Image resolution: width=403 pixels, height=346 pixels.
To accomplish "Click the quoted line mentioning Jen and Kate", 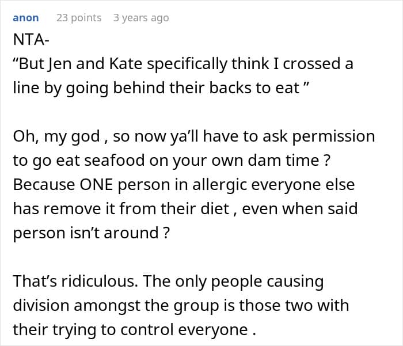I will tap(183, 64).
